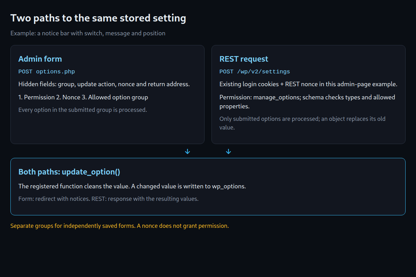
Task: Click the 'Permission: manage_options; schema checks' paragraph
Action: pos(307,102)
